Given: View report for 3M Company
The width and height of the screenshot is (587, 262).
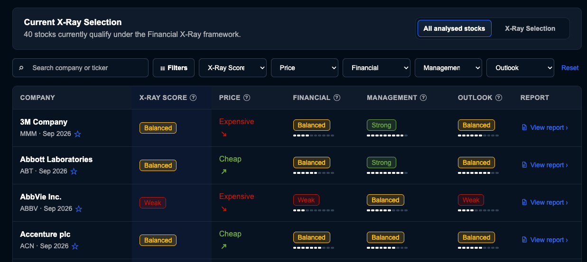Looking at the screenshot, I should (x=545, y=127).
